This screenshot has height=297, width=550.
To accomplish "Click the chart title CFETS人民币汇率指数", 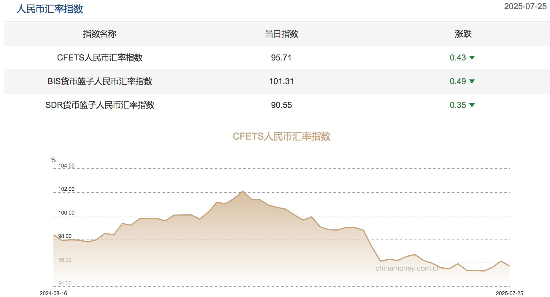I will pyautogui.click(x=282, y=136).
